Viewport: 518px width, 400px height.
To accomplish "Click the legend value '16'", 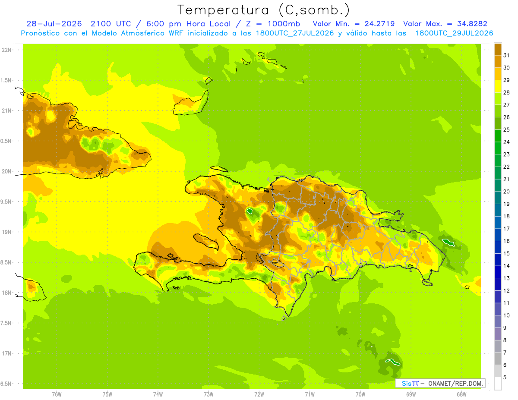I will [506, 241].
